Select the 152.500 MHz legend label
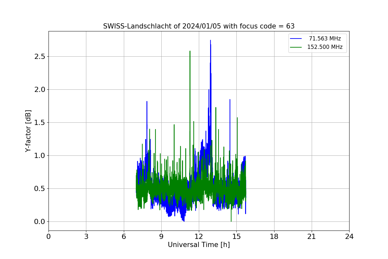 (x=325, y=47)
